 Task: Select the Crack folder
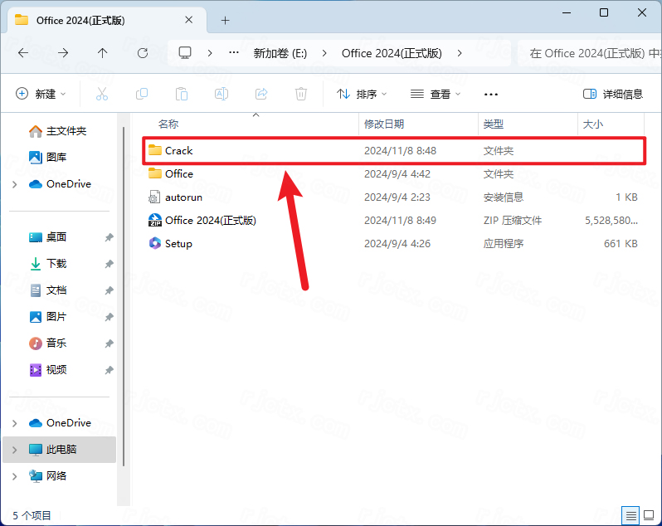[x=178, y=150]
